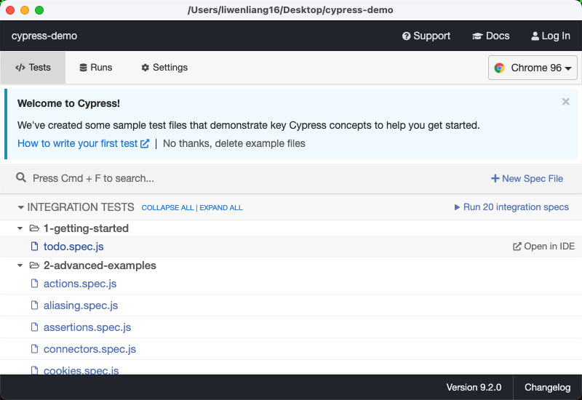The image size is (582, 400).
Task: Open the Chrome 96 browser dropdown
Action: (533, 68)
